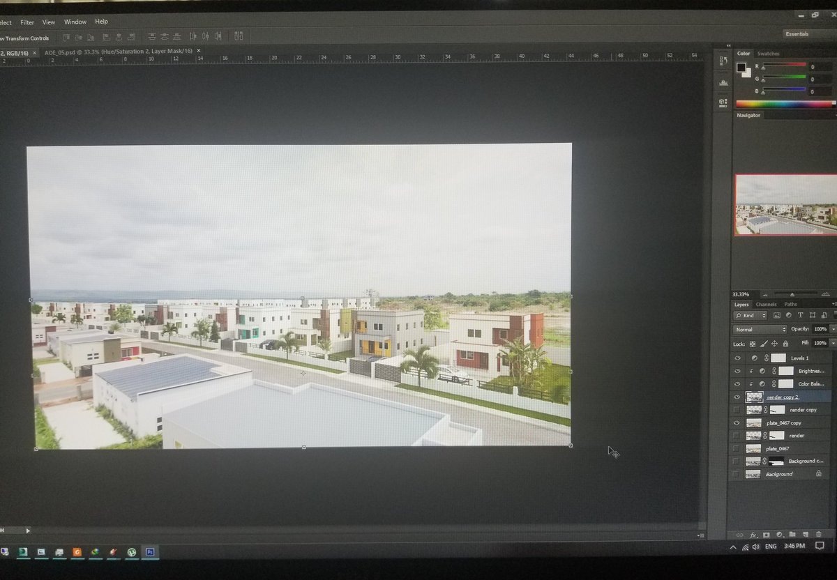Collapse panels with double-arrow icon

click(x=728, y=46)
